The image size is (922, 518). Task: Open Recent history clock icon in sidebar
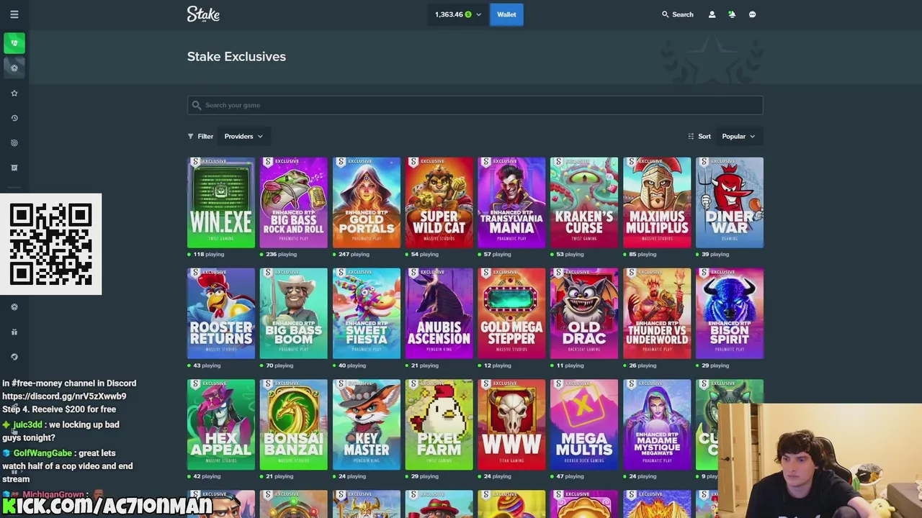coord(14,118)
